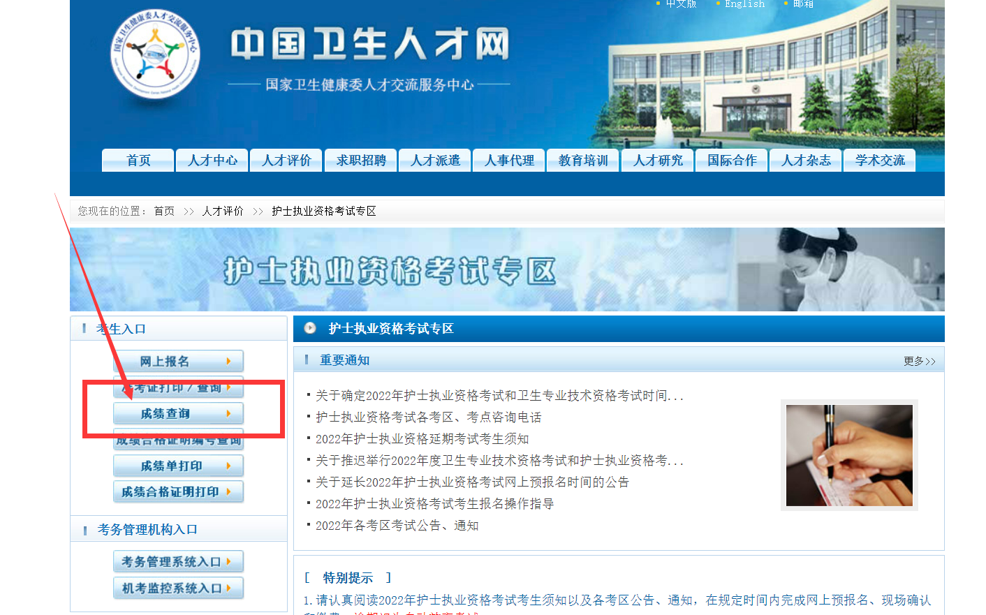Switch language with the English link
Viewport: 986px width, 615px height.
[x=744, y=4]
